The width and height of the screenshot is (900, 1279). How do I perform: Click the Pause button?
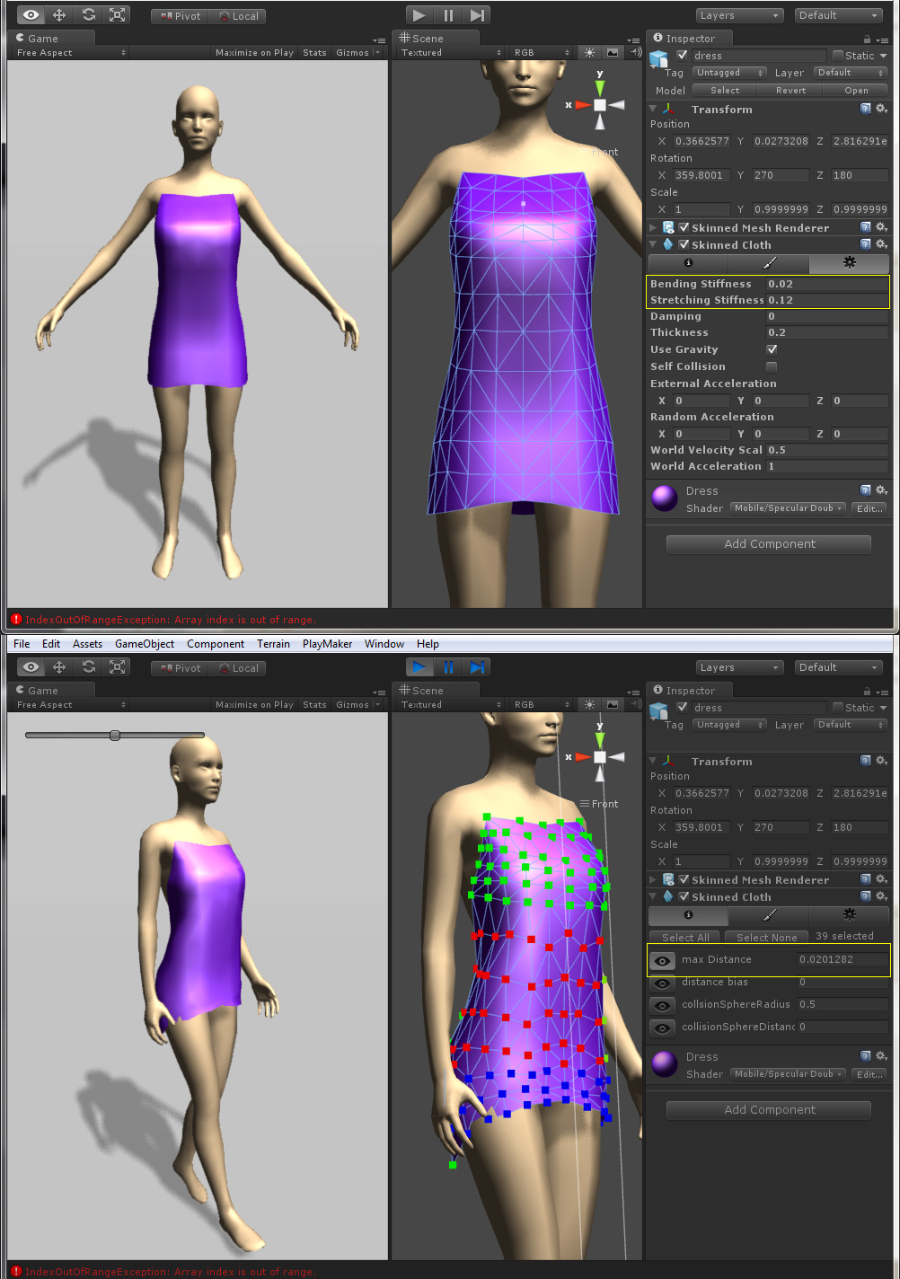(448, 14)
